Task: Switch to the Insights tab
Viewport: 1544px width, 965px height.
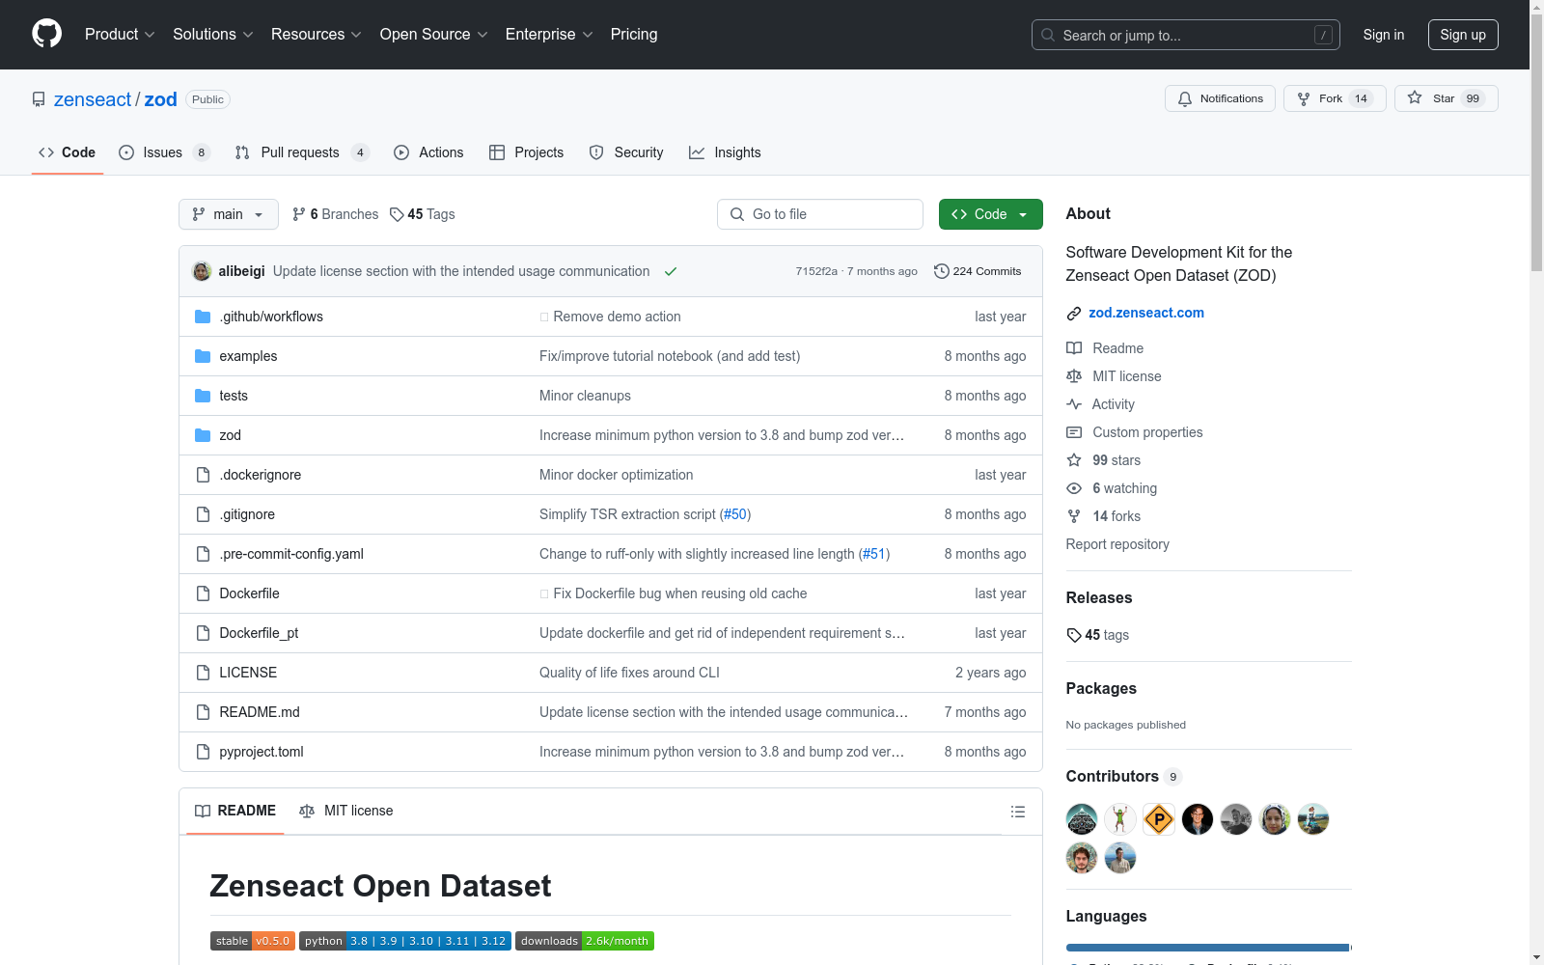Action: (x=725, y=152)
